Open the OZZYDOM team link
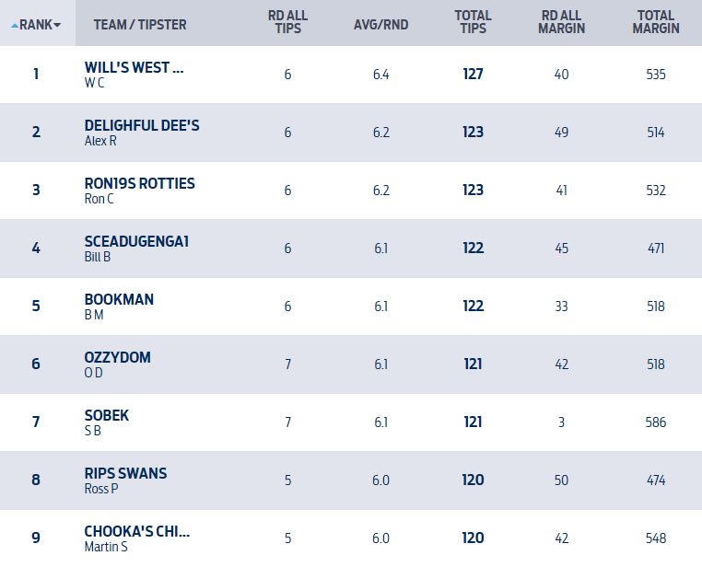The image size is (702, 567). (117, 357)
